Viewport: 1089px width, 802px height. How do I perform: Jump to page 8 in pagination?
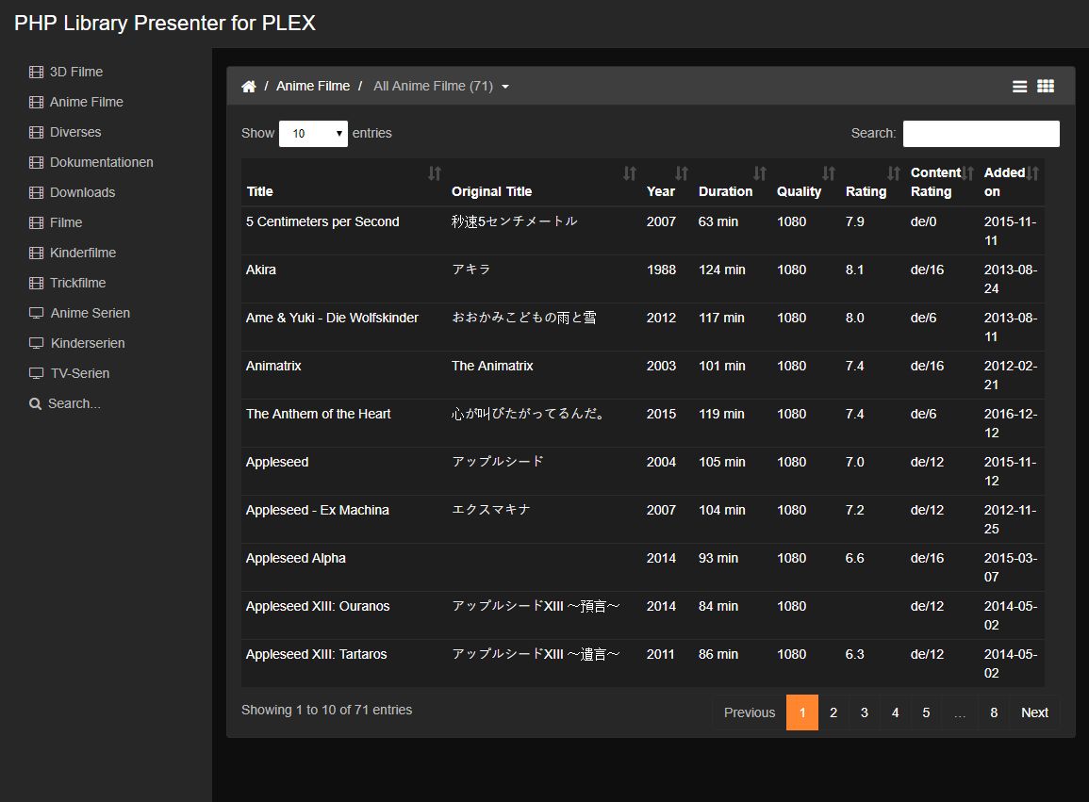[x=994, y=712]
